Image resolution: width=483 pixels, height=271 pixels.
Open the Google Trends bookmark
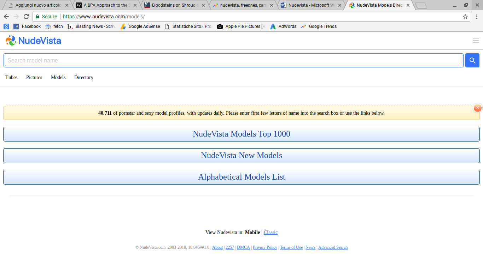pos(319,26)
